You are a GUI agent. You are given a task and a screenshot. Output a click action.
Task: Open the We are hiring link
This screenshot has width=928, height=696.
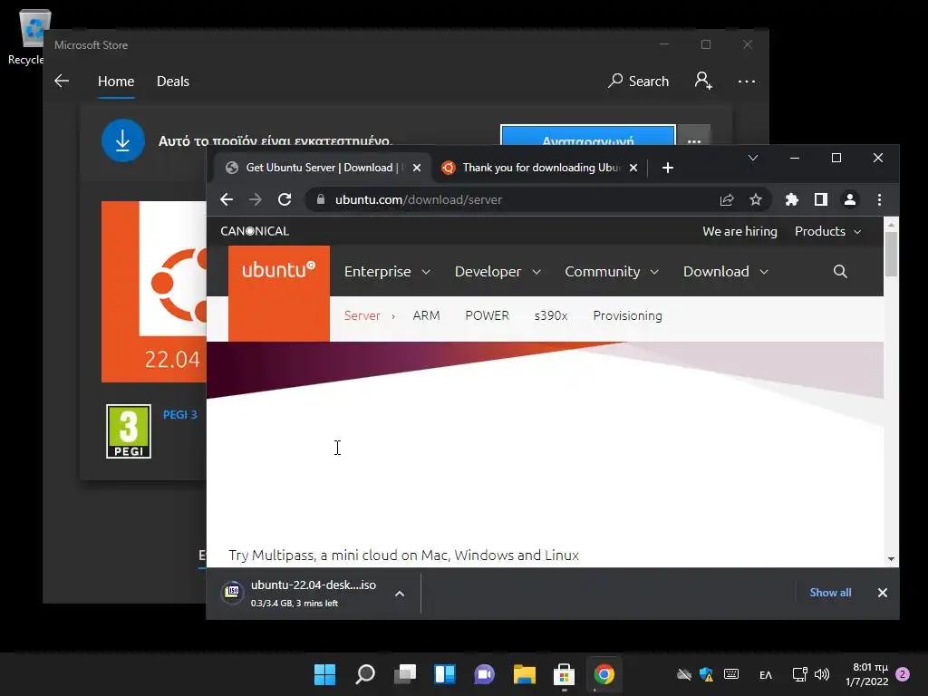click(739, 231)
